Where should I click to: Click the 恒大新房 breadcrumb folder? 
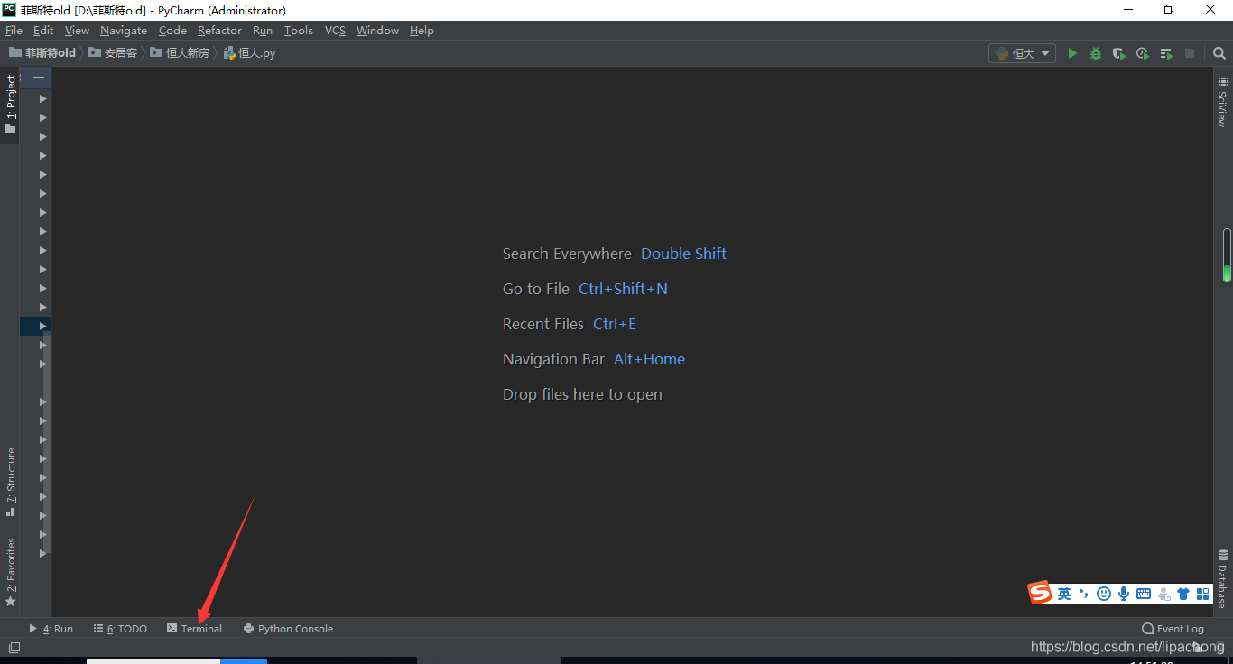pos(180,53)
